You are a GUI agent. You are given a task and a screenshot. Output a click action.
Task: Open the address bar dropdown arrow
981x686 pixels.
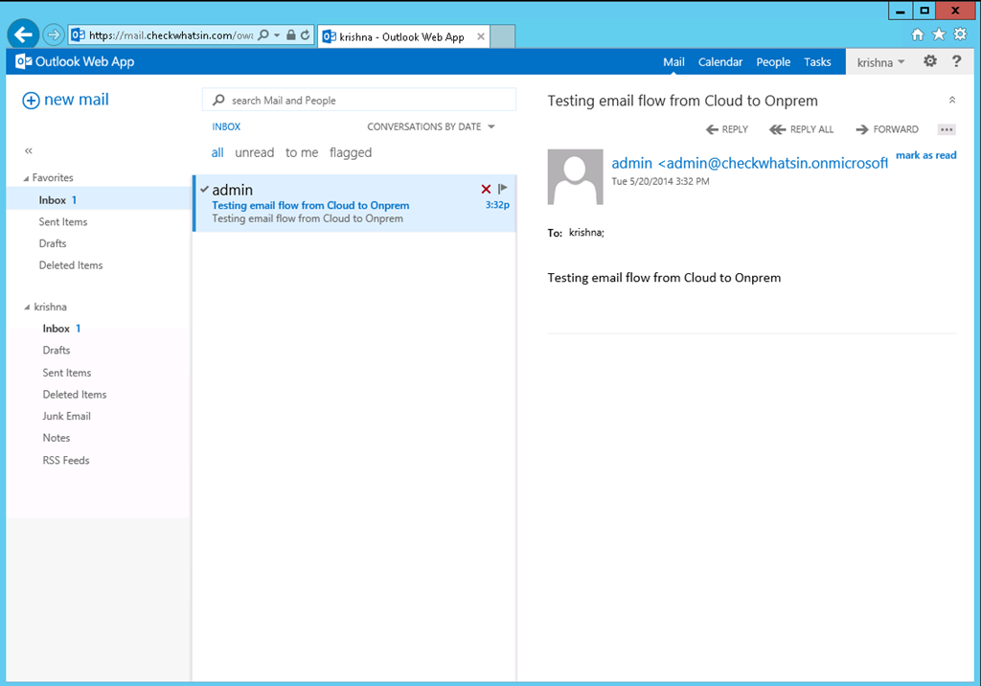coord(277,35)
